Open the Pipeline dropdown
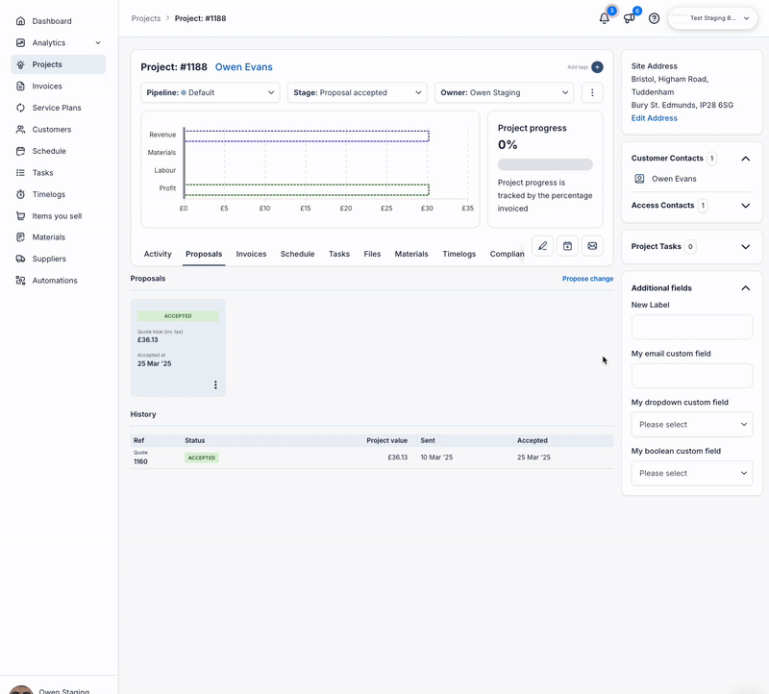The image size is (769, 694). (x=210, y=93)
